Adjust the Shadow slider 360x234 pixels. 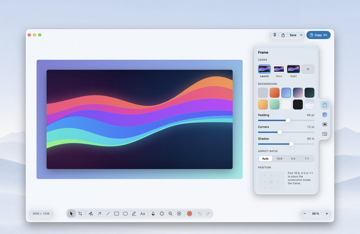(x=286, y=144)
